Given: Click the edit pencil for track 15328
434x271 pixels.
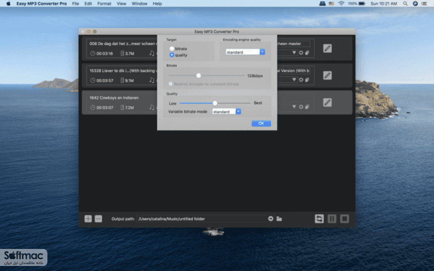Looking at the screenshot, I should coord(327,75).
